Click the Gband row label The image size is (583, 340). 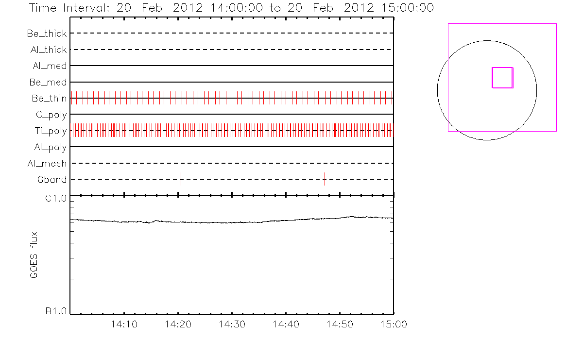(52, 180)
